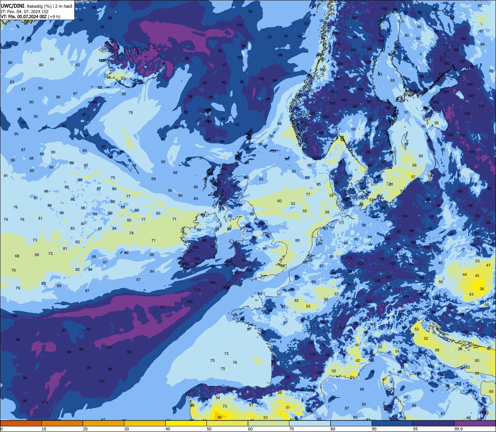Pick the pale yellow 50–60 legend swatch
Screen dimensions: 496x432
pyautogui.click(x=227, y=423)
